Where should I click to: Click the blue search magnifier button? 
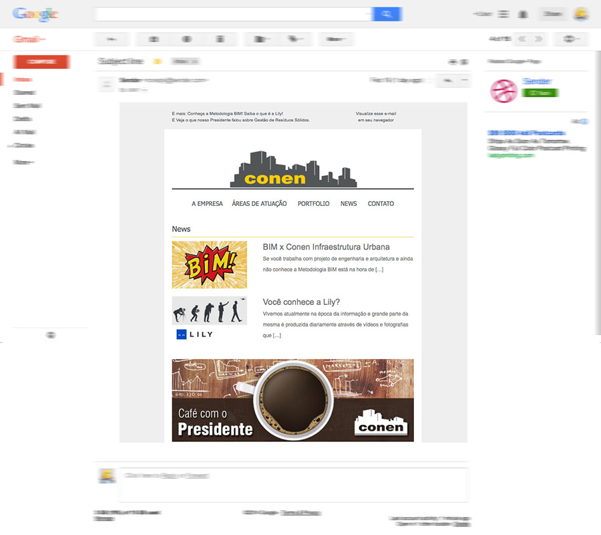(387, 14)
